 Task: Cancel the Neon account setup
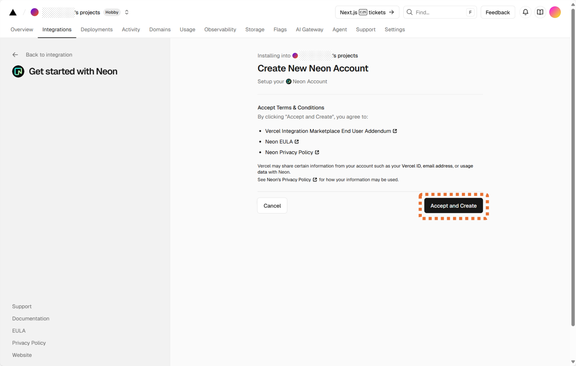point(272,206)
